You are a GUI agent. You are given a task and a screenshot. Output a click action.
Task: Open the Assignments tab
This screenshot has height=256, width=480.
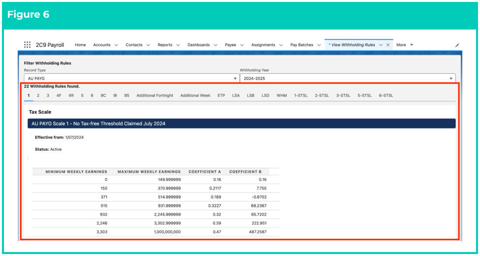(263, 45)
